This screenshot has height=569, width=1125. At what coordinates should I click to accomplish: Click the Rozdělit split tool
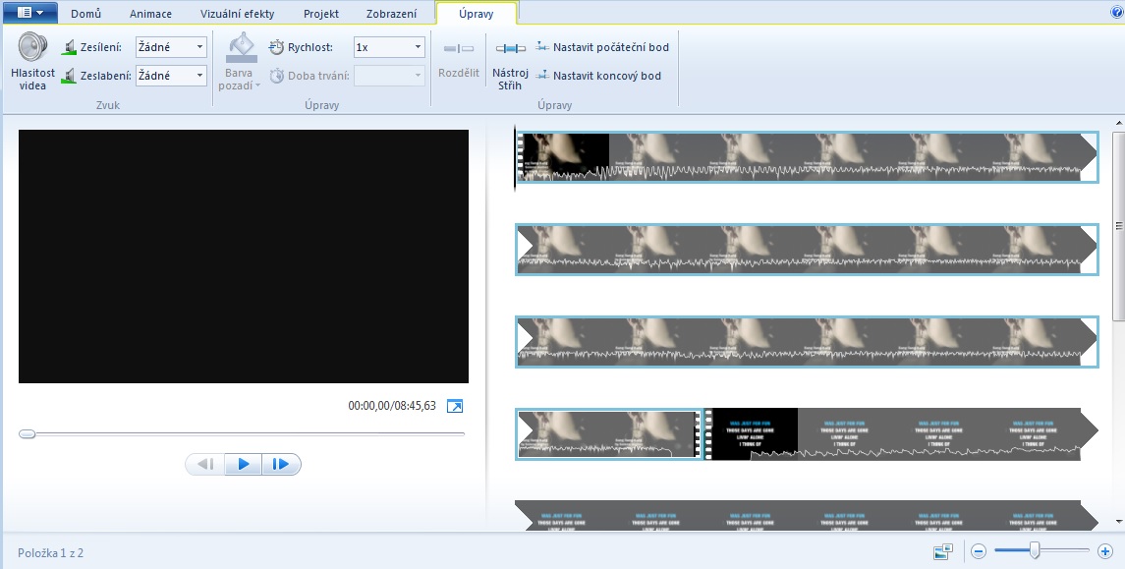(459, 60)
